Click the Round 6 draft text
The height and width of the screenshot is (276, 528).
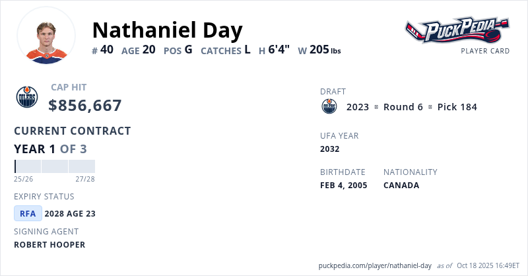click(x=403, y=107)
